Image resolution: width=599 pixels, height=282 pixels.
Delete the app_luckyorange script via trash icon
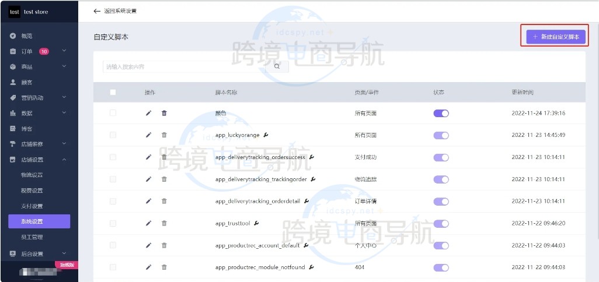tap(164, 135)
